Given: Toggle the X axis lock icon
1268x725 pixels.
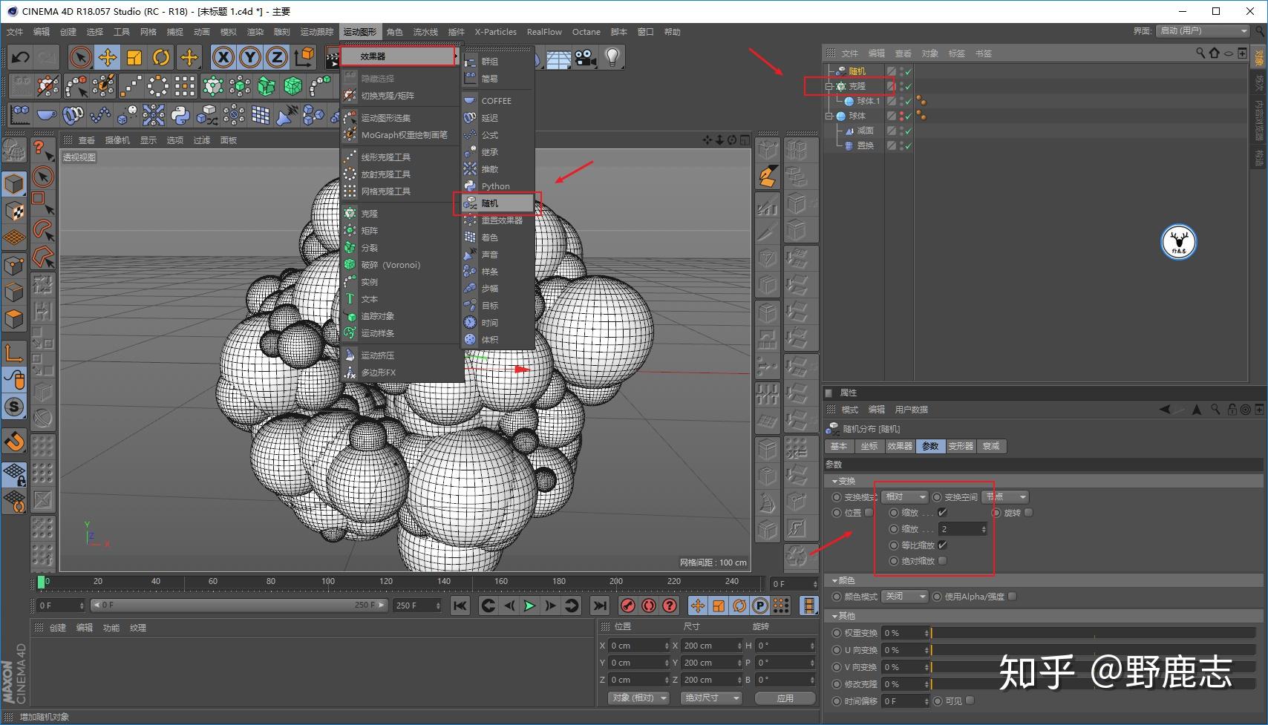Looking at the screenshot, I should pos(223,57).
